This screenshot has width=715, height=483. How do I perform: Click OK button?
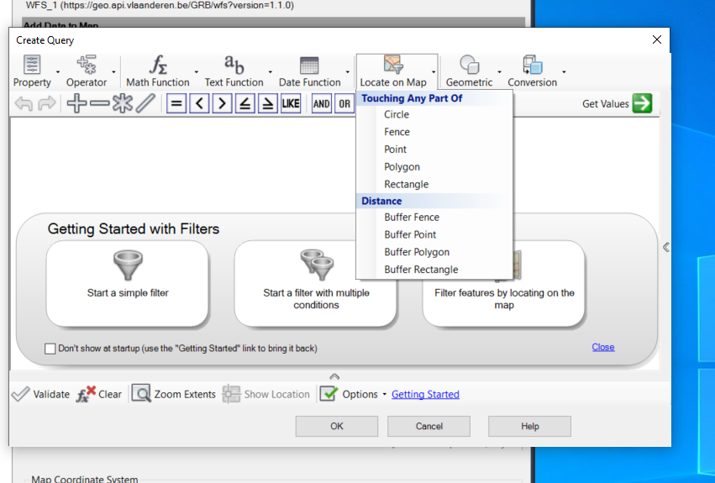point(337,426)
